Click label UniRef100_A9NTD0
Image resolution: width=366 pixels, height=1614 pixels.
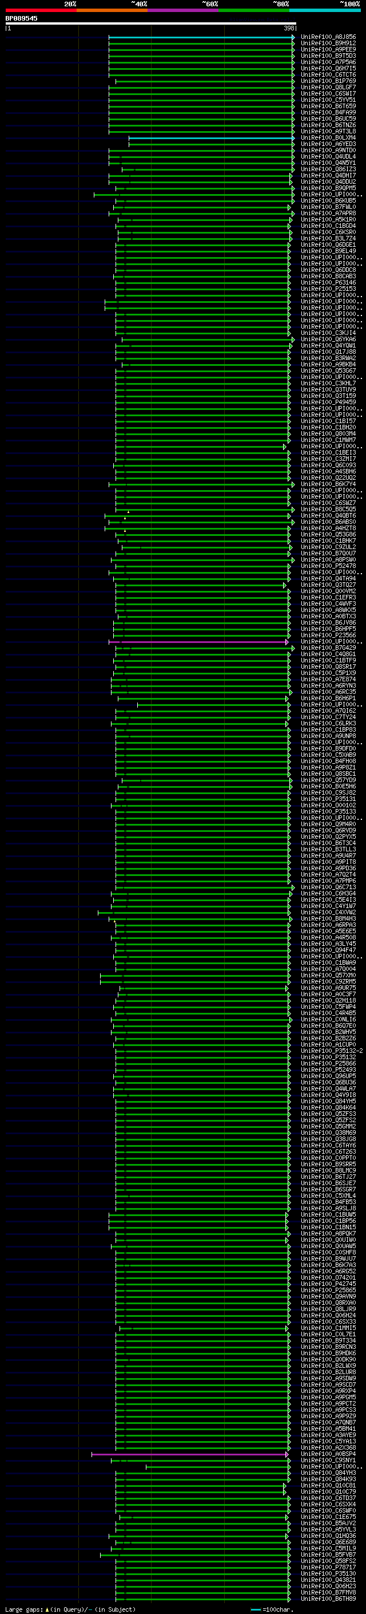click(x=328, y=151)
